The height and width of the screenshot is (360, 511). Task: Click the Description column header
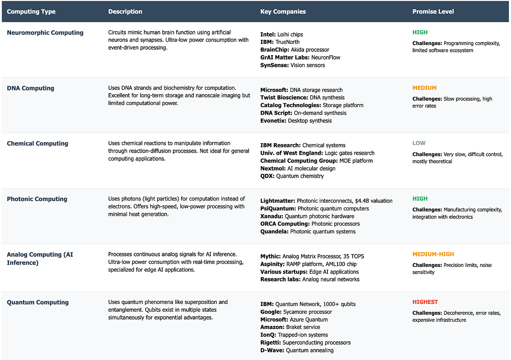click(125, 11)
